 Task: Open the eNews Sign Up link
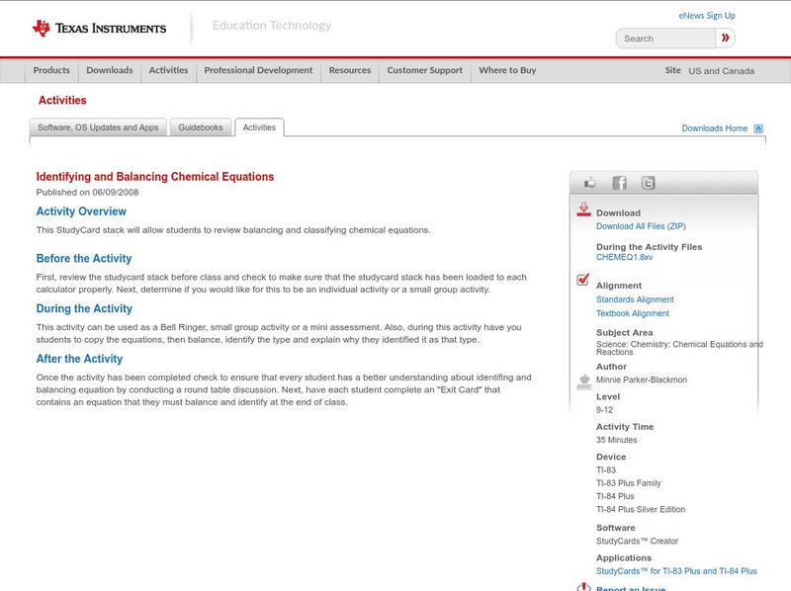707,16
